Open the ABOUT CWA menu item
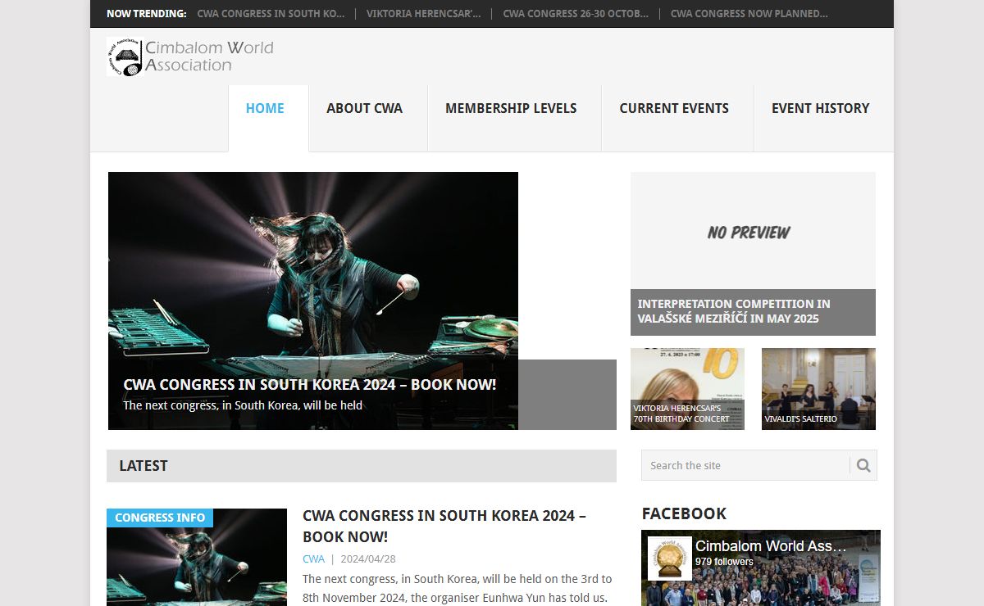This screenshot has width=984, height=606. pyautogui.click(x=364, y=108)
